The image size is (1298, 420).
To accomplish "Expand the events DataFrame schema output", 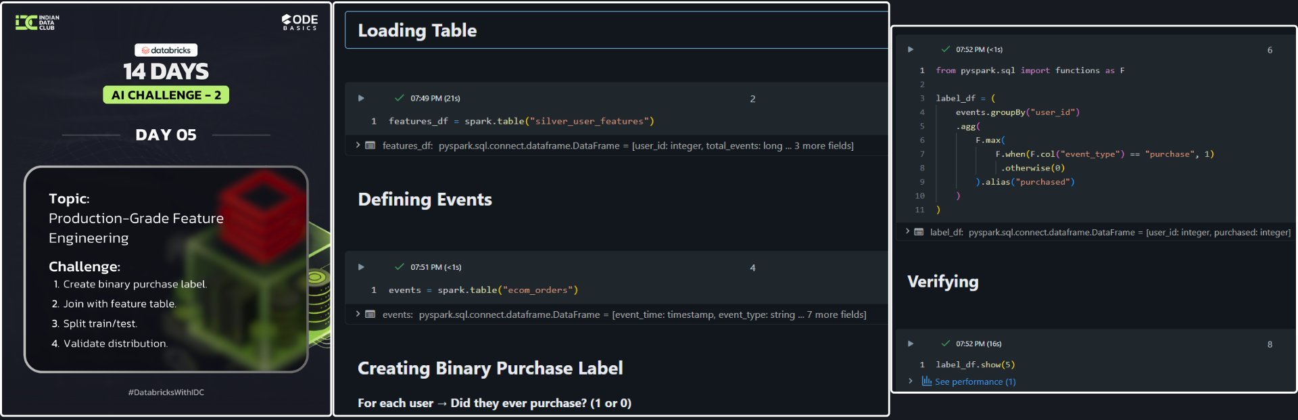I will click(358, 314).
